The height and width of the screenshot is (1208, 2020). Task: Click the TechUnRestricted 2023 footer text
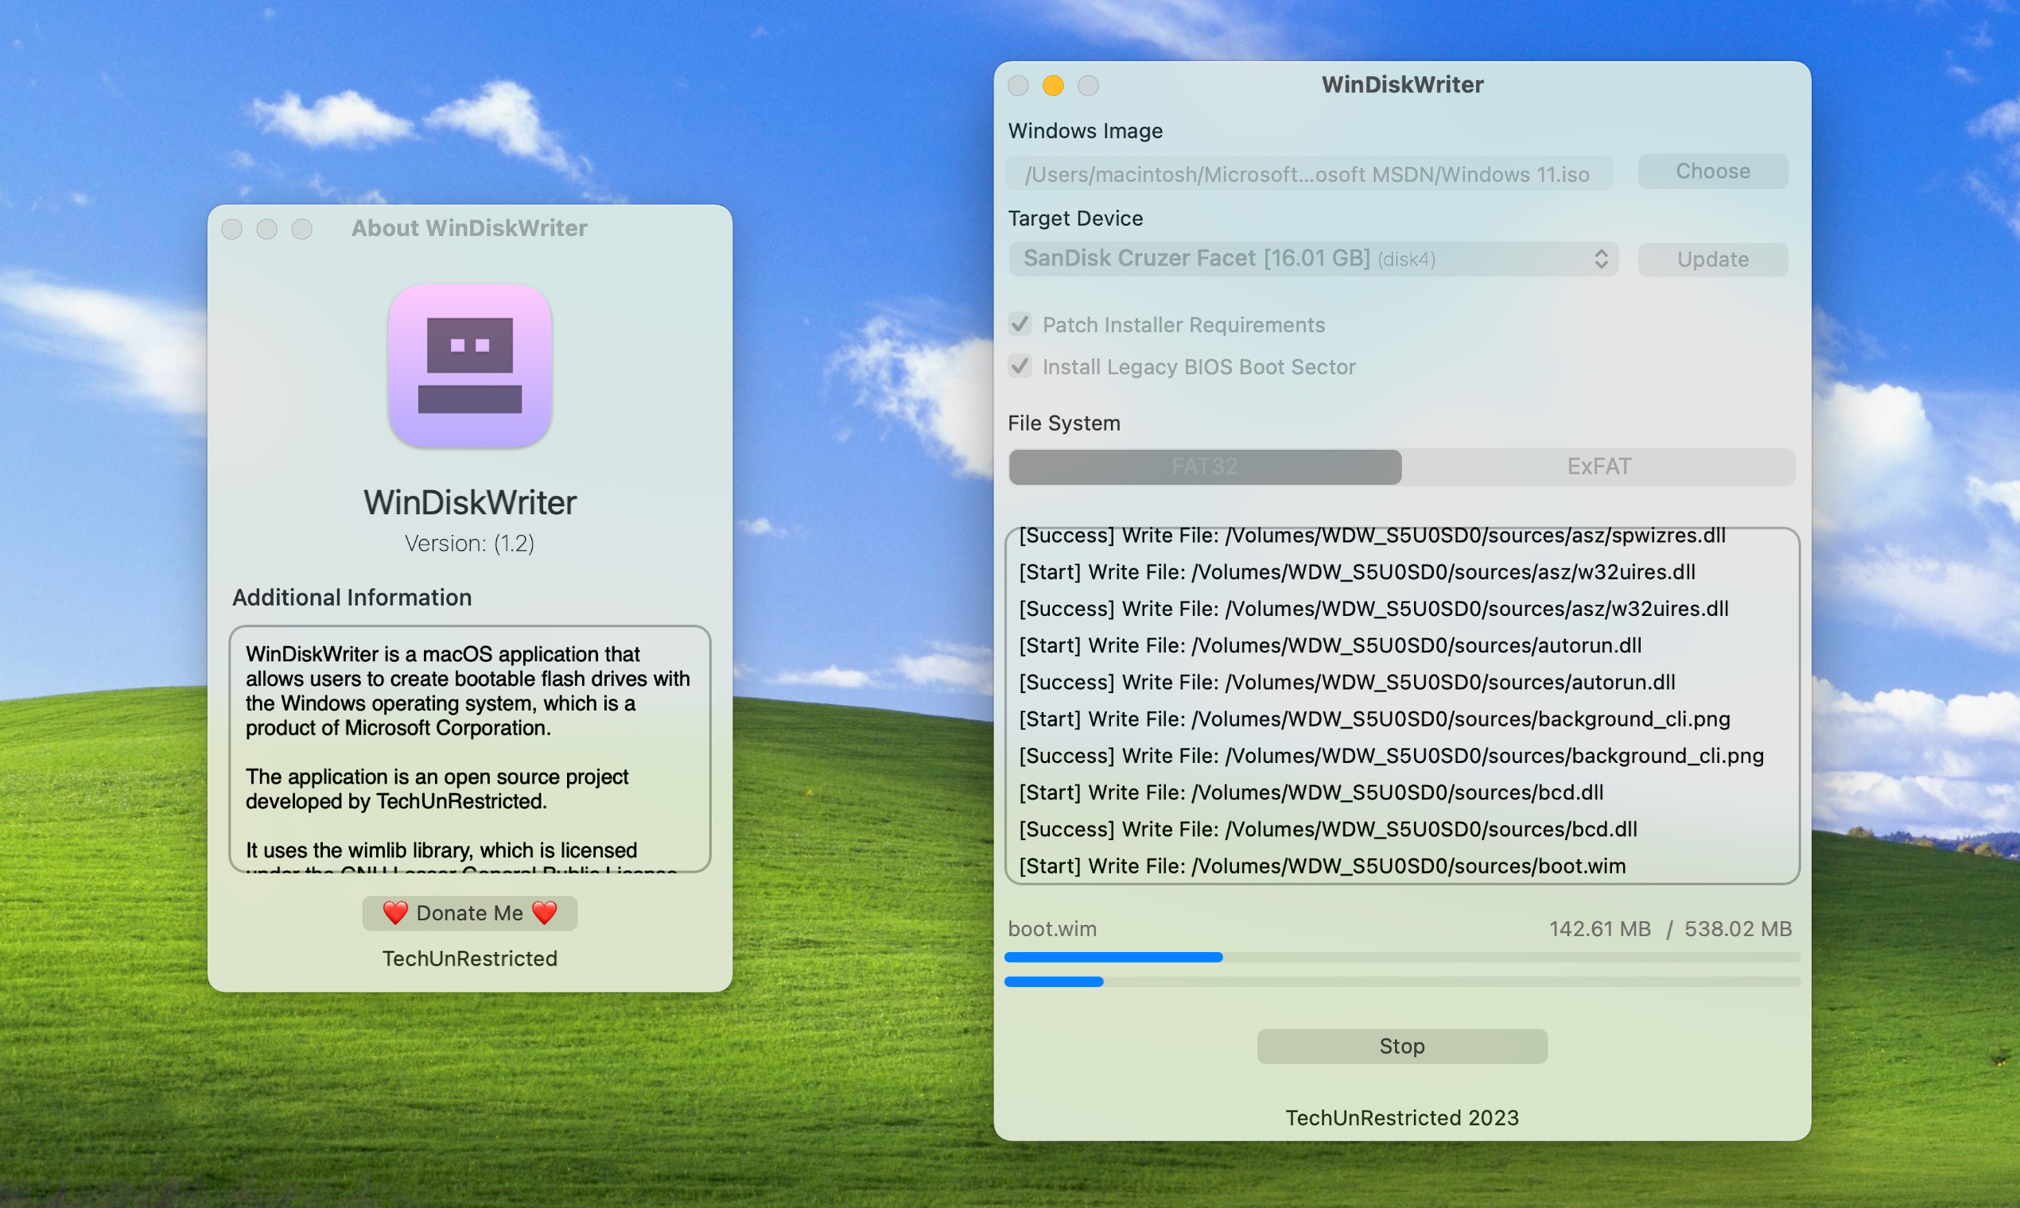(x=1402, y=1117)
